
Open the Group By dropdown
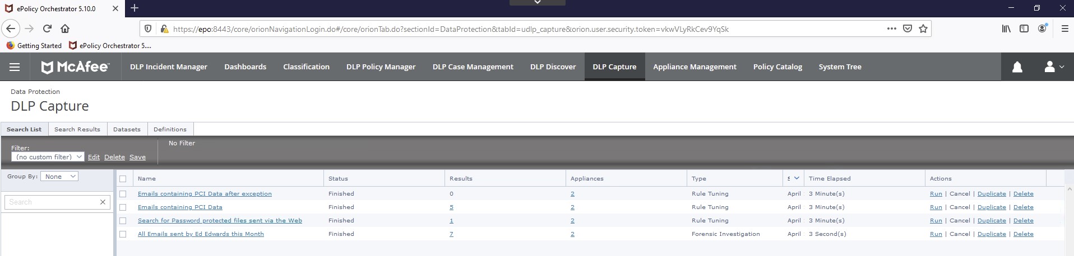click(x=60, y=176)
